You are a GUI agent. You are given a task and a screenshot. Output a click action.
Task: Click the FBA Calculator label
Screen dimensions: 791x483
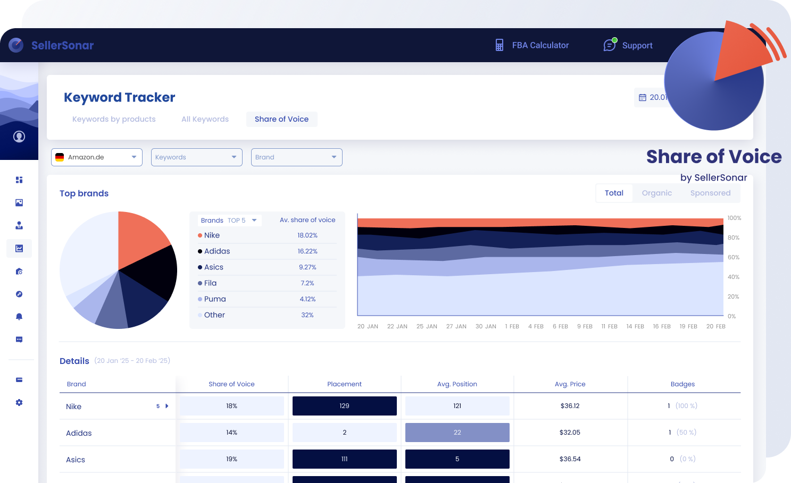click(x=540, y=45)
